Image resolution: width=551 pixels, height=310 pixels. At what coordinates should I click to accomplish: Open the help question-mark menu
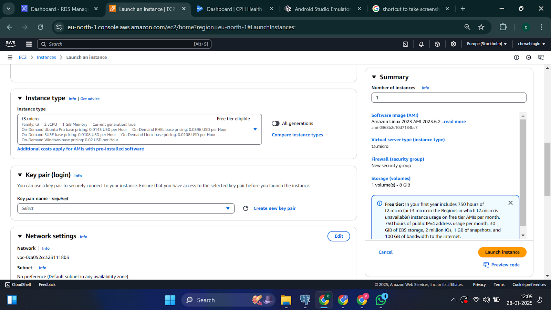(x=437, y=44)
